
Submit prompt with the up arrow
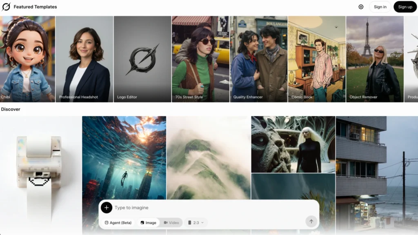tap(311, 222)
